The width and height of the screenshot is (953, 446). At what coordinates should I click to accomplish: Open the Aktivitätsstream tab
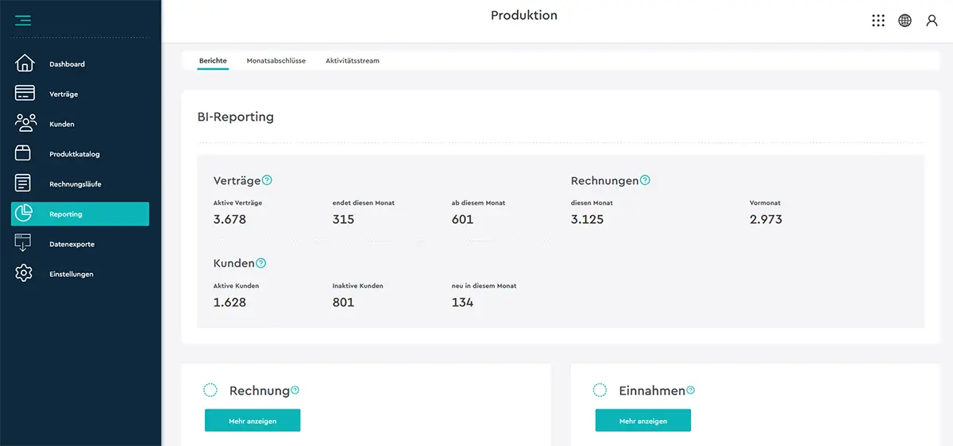tap(352, 60)
